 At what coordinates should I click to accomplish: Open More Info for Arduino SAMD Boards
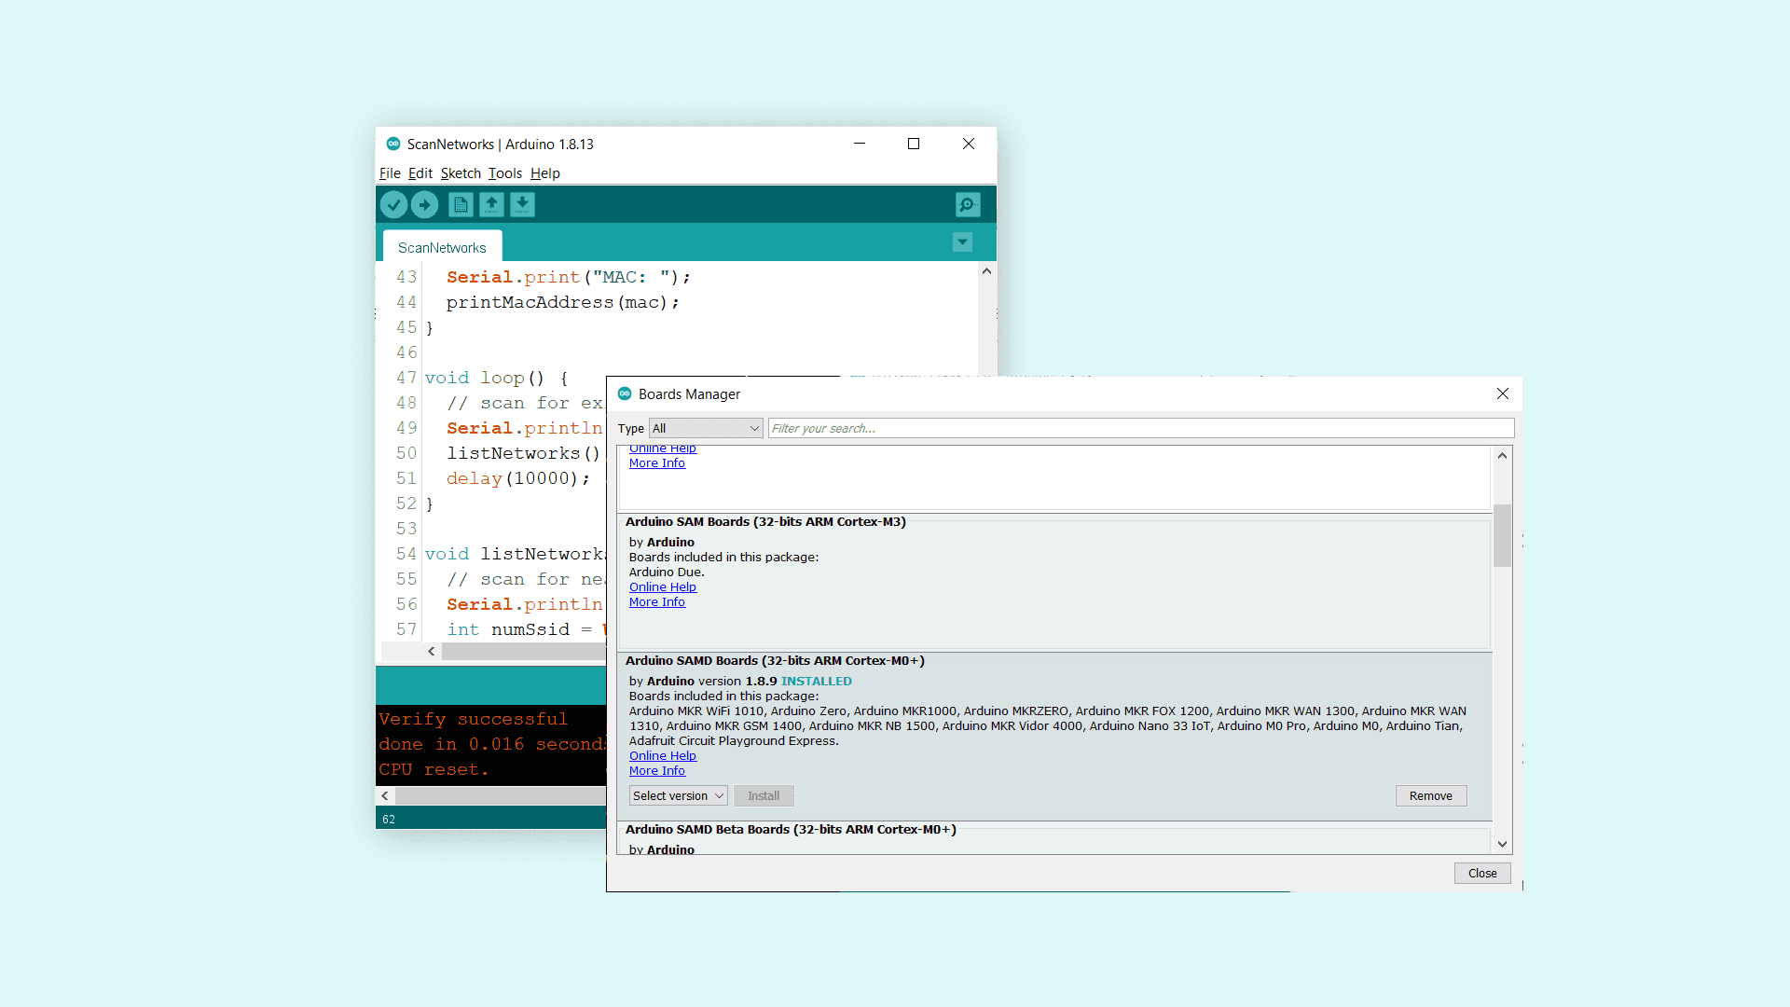coord(656,770)
